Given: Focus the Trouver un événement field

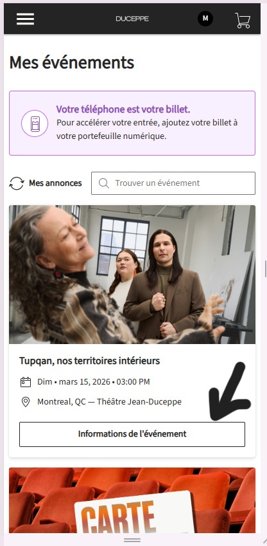Looking at the screenshot, I should tap(173, 183).
